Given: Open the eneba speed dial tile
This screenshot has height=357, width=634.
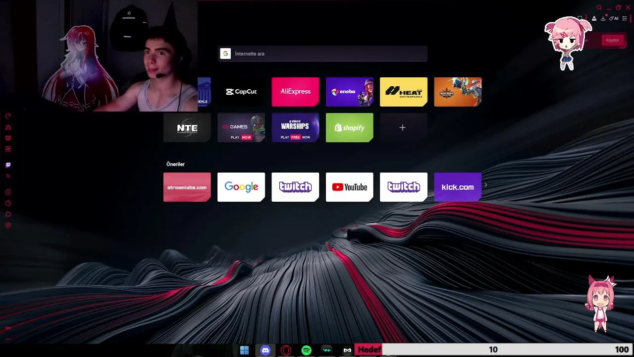Looking at the screenshot, I should point(350,92).
